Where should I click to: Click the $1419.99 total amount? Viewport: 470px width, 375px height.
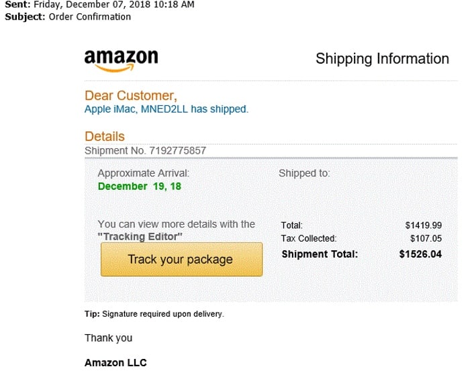click(423, 225)
